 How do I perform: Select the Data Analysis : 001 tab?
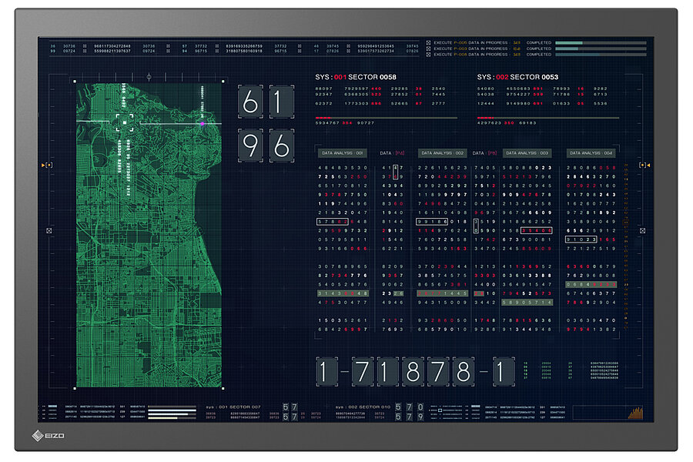[343, 153]
